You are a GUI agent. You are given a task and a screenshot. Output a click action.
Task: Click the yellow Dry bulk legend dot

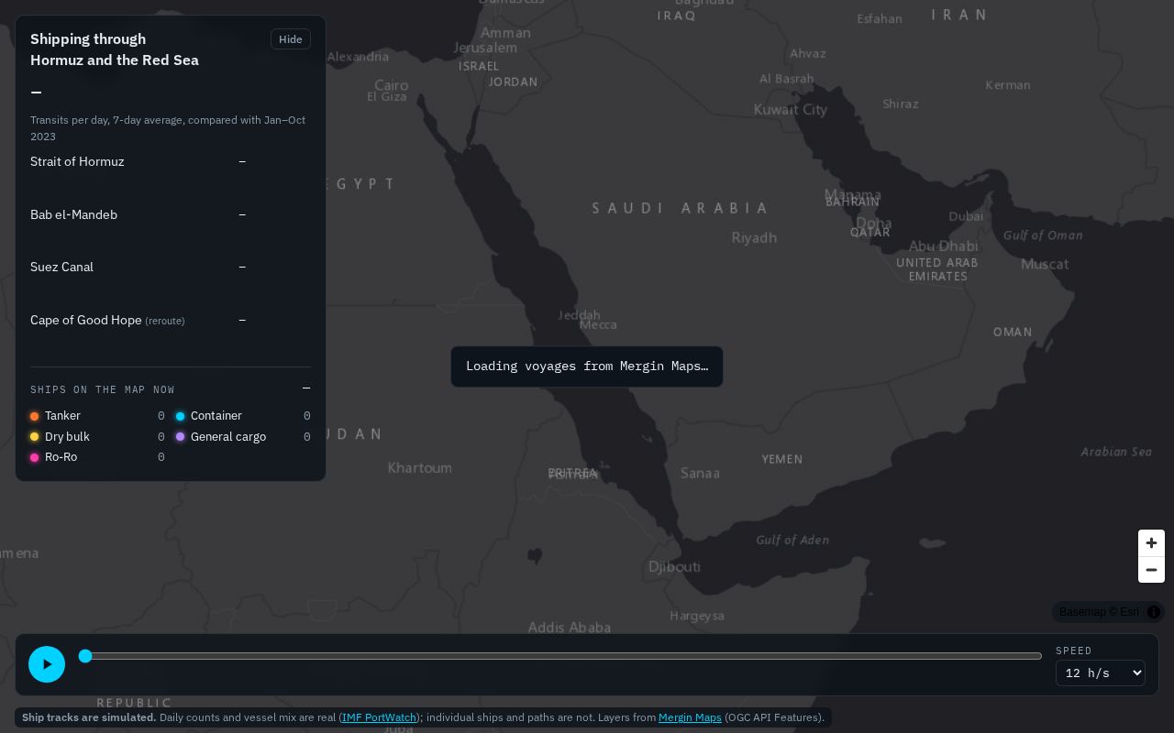(x=35, y=437)
